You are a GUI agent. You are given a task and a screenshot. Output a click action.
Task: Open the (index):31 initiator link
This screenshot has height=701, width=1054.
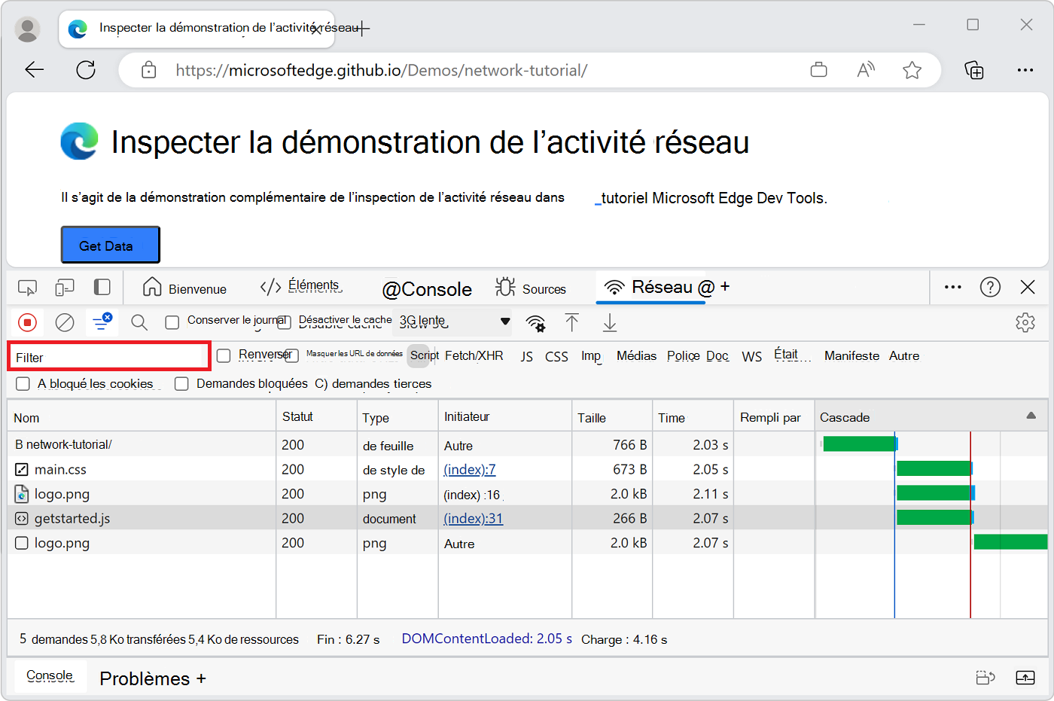coord(474,518)
